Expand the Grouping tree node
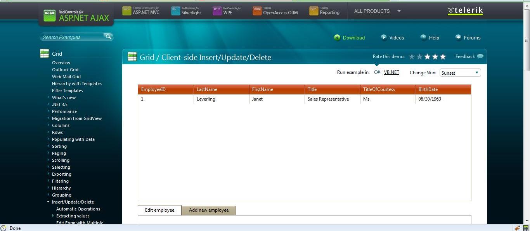This screenshot has height=231, width=530. (48, 195)
